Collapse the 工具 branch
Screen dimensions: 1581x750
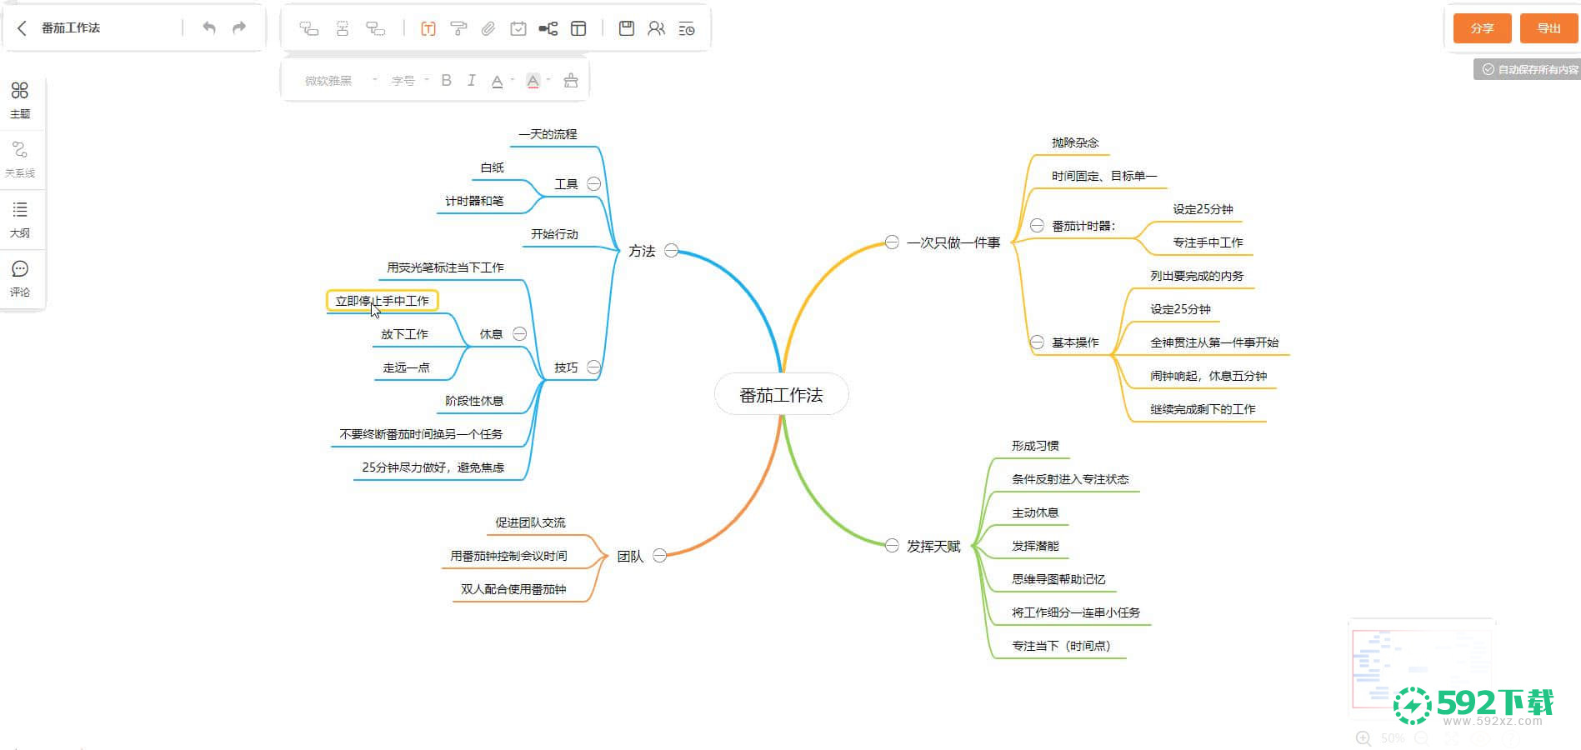pyautogui.click(x=594, y=183)
